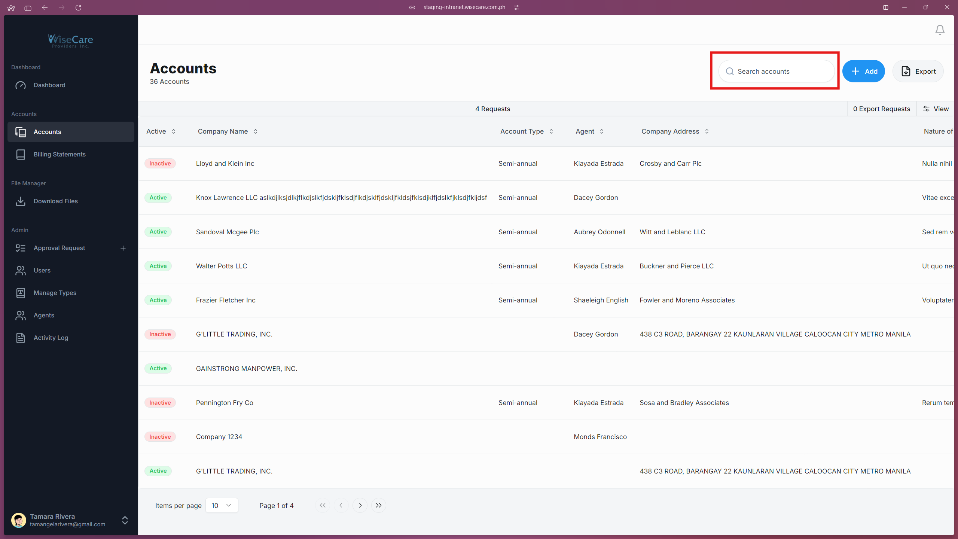Viewport: 958px width, 539px height.
Task: Click the Agents people icon
Action: point(21,315)
